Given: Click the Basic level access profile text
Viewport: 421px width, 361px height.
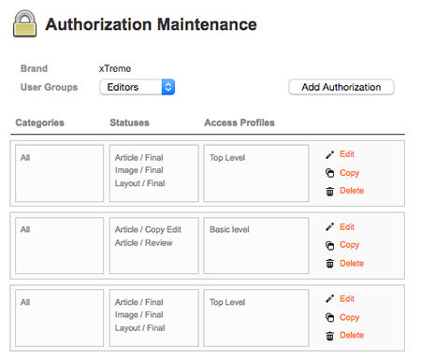Looking at the screenshot, I should [229, 230].
